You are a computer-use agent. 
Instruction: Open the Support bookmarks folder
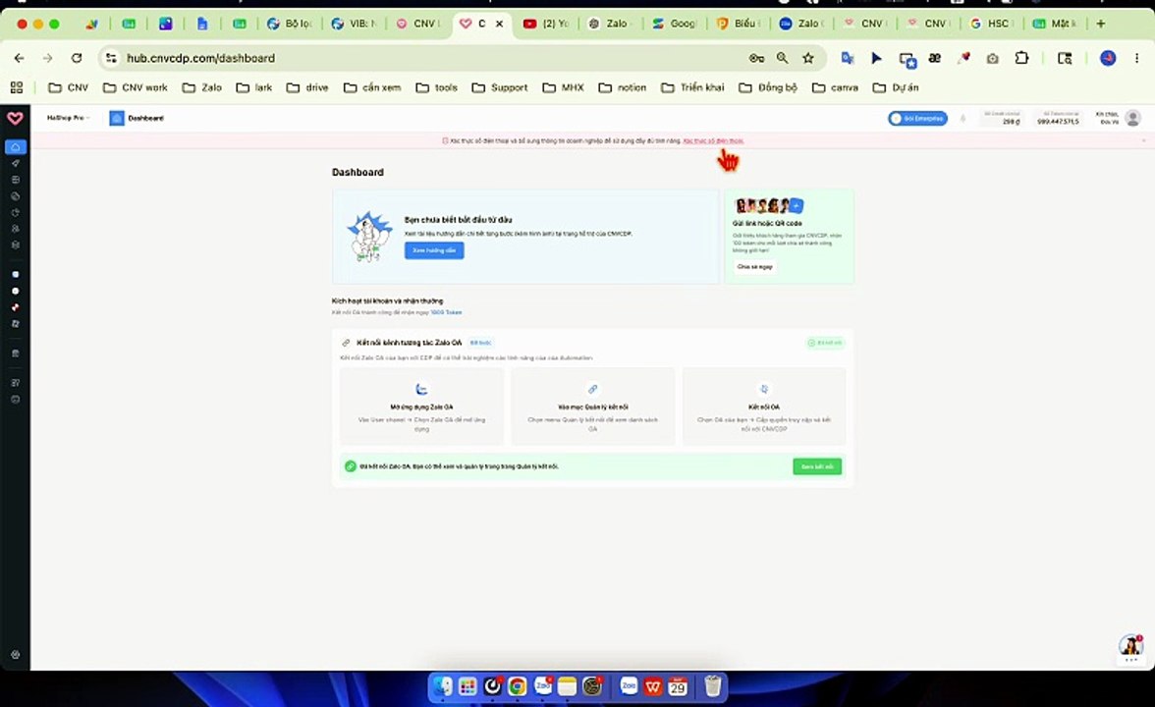tap(499, 87)
